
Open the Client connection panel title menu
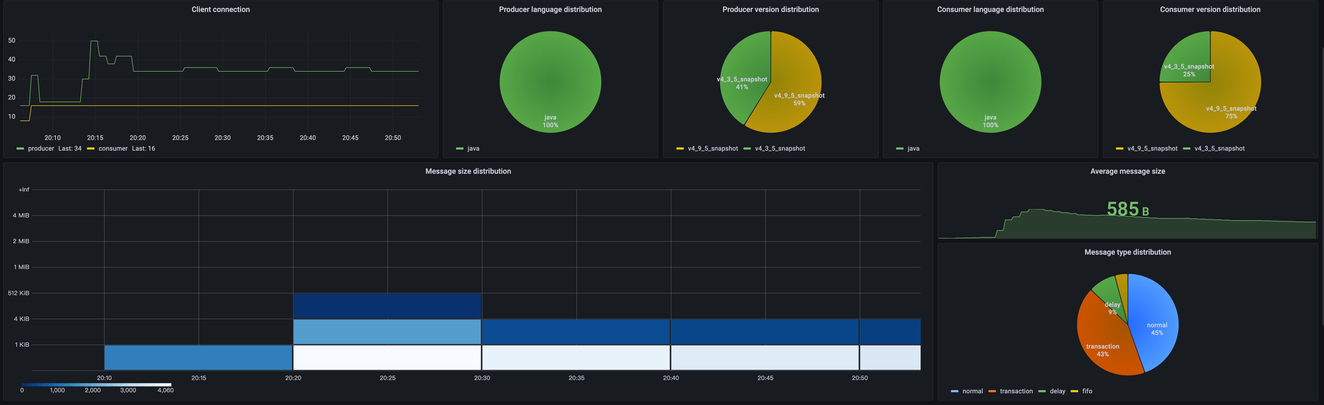221,9
